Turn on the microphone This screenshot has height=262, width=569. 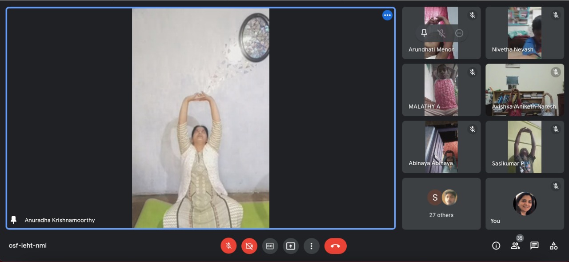pos(228,246)
